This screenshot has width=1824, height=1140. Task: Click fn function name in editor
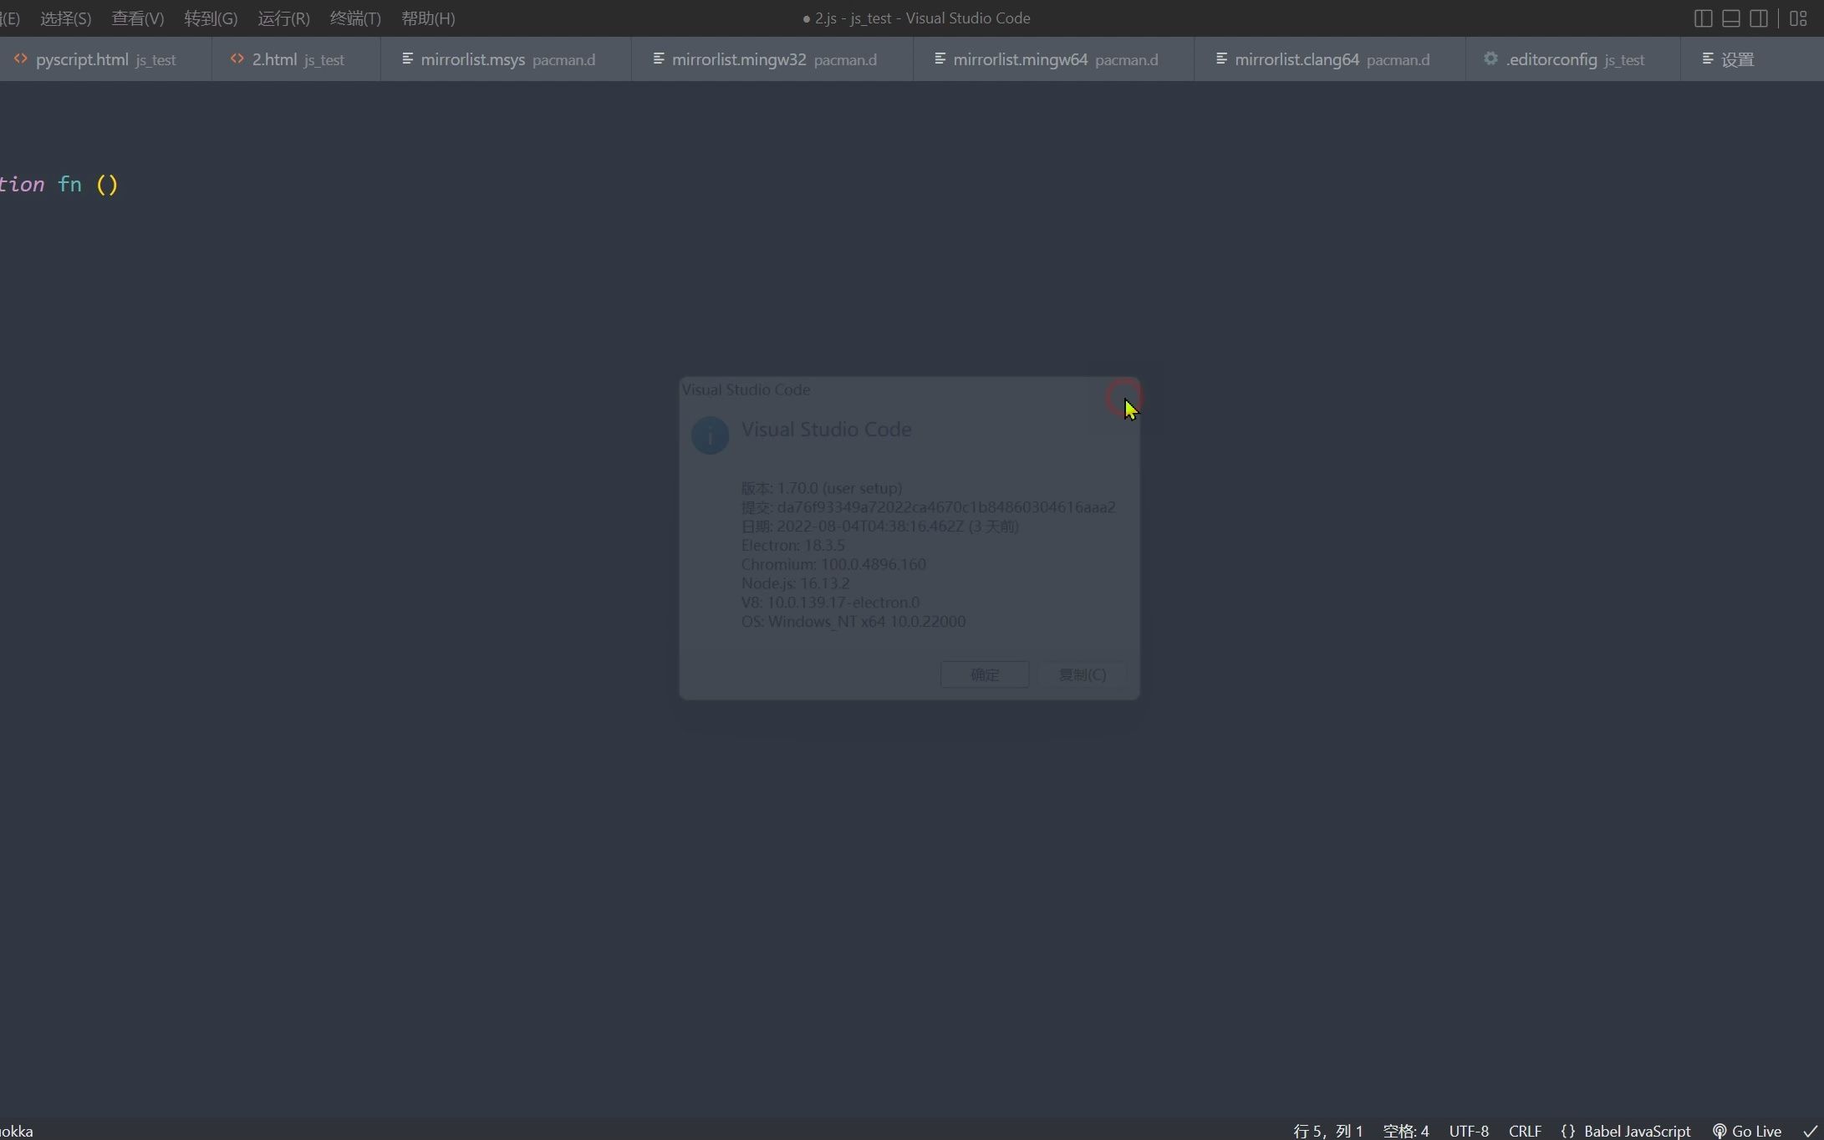click(x=70, y=184)
